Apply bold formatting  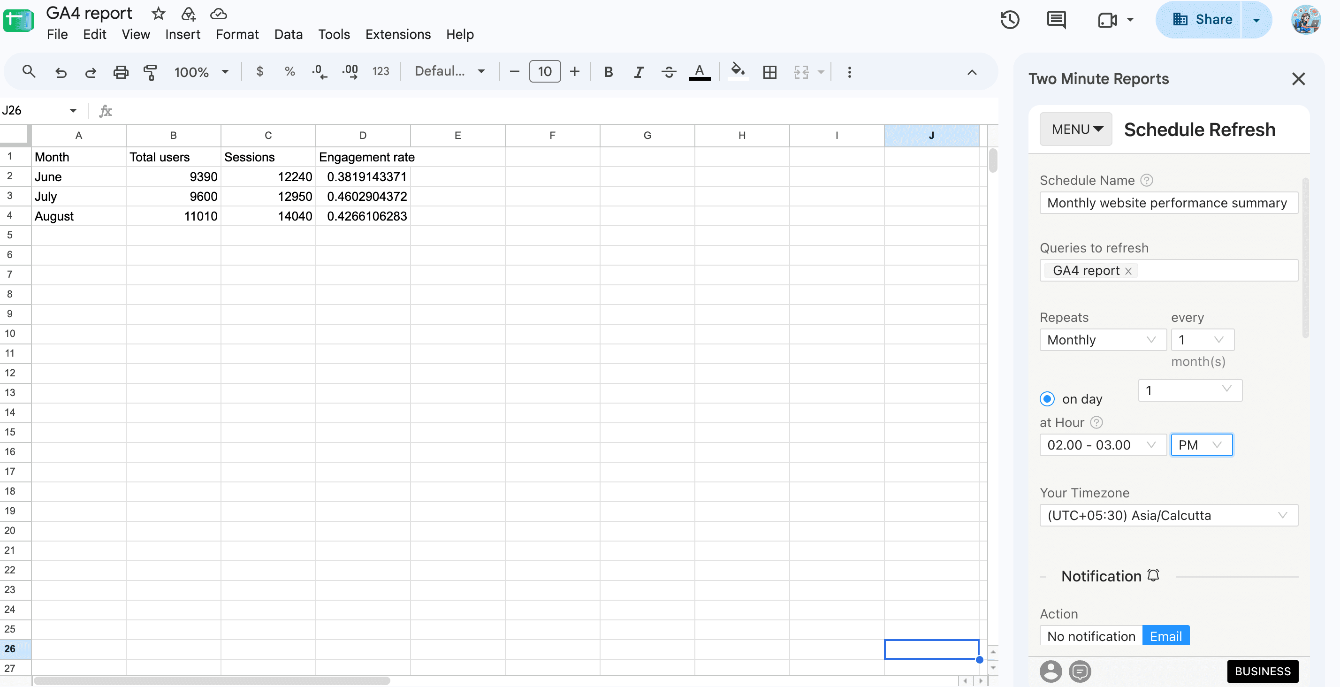pyautogui.click(x=608, y=72)
